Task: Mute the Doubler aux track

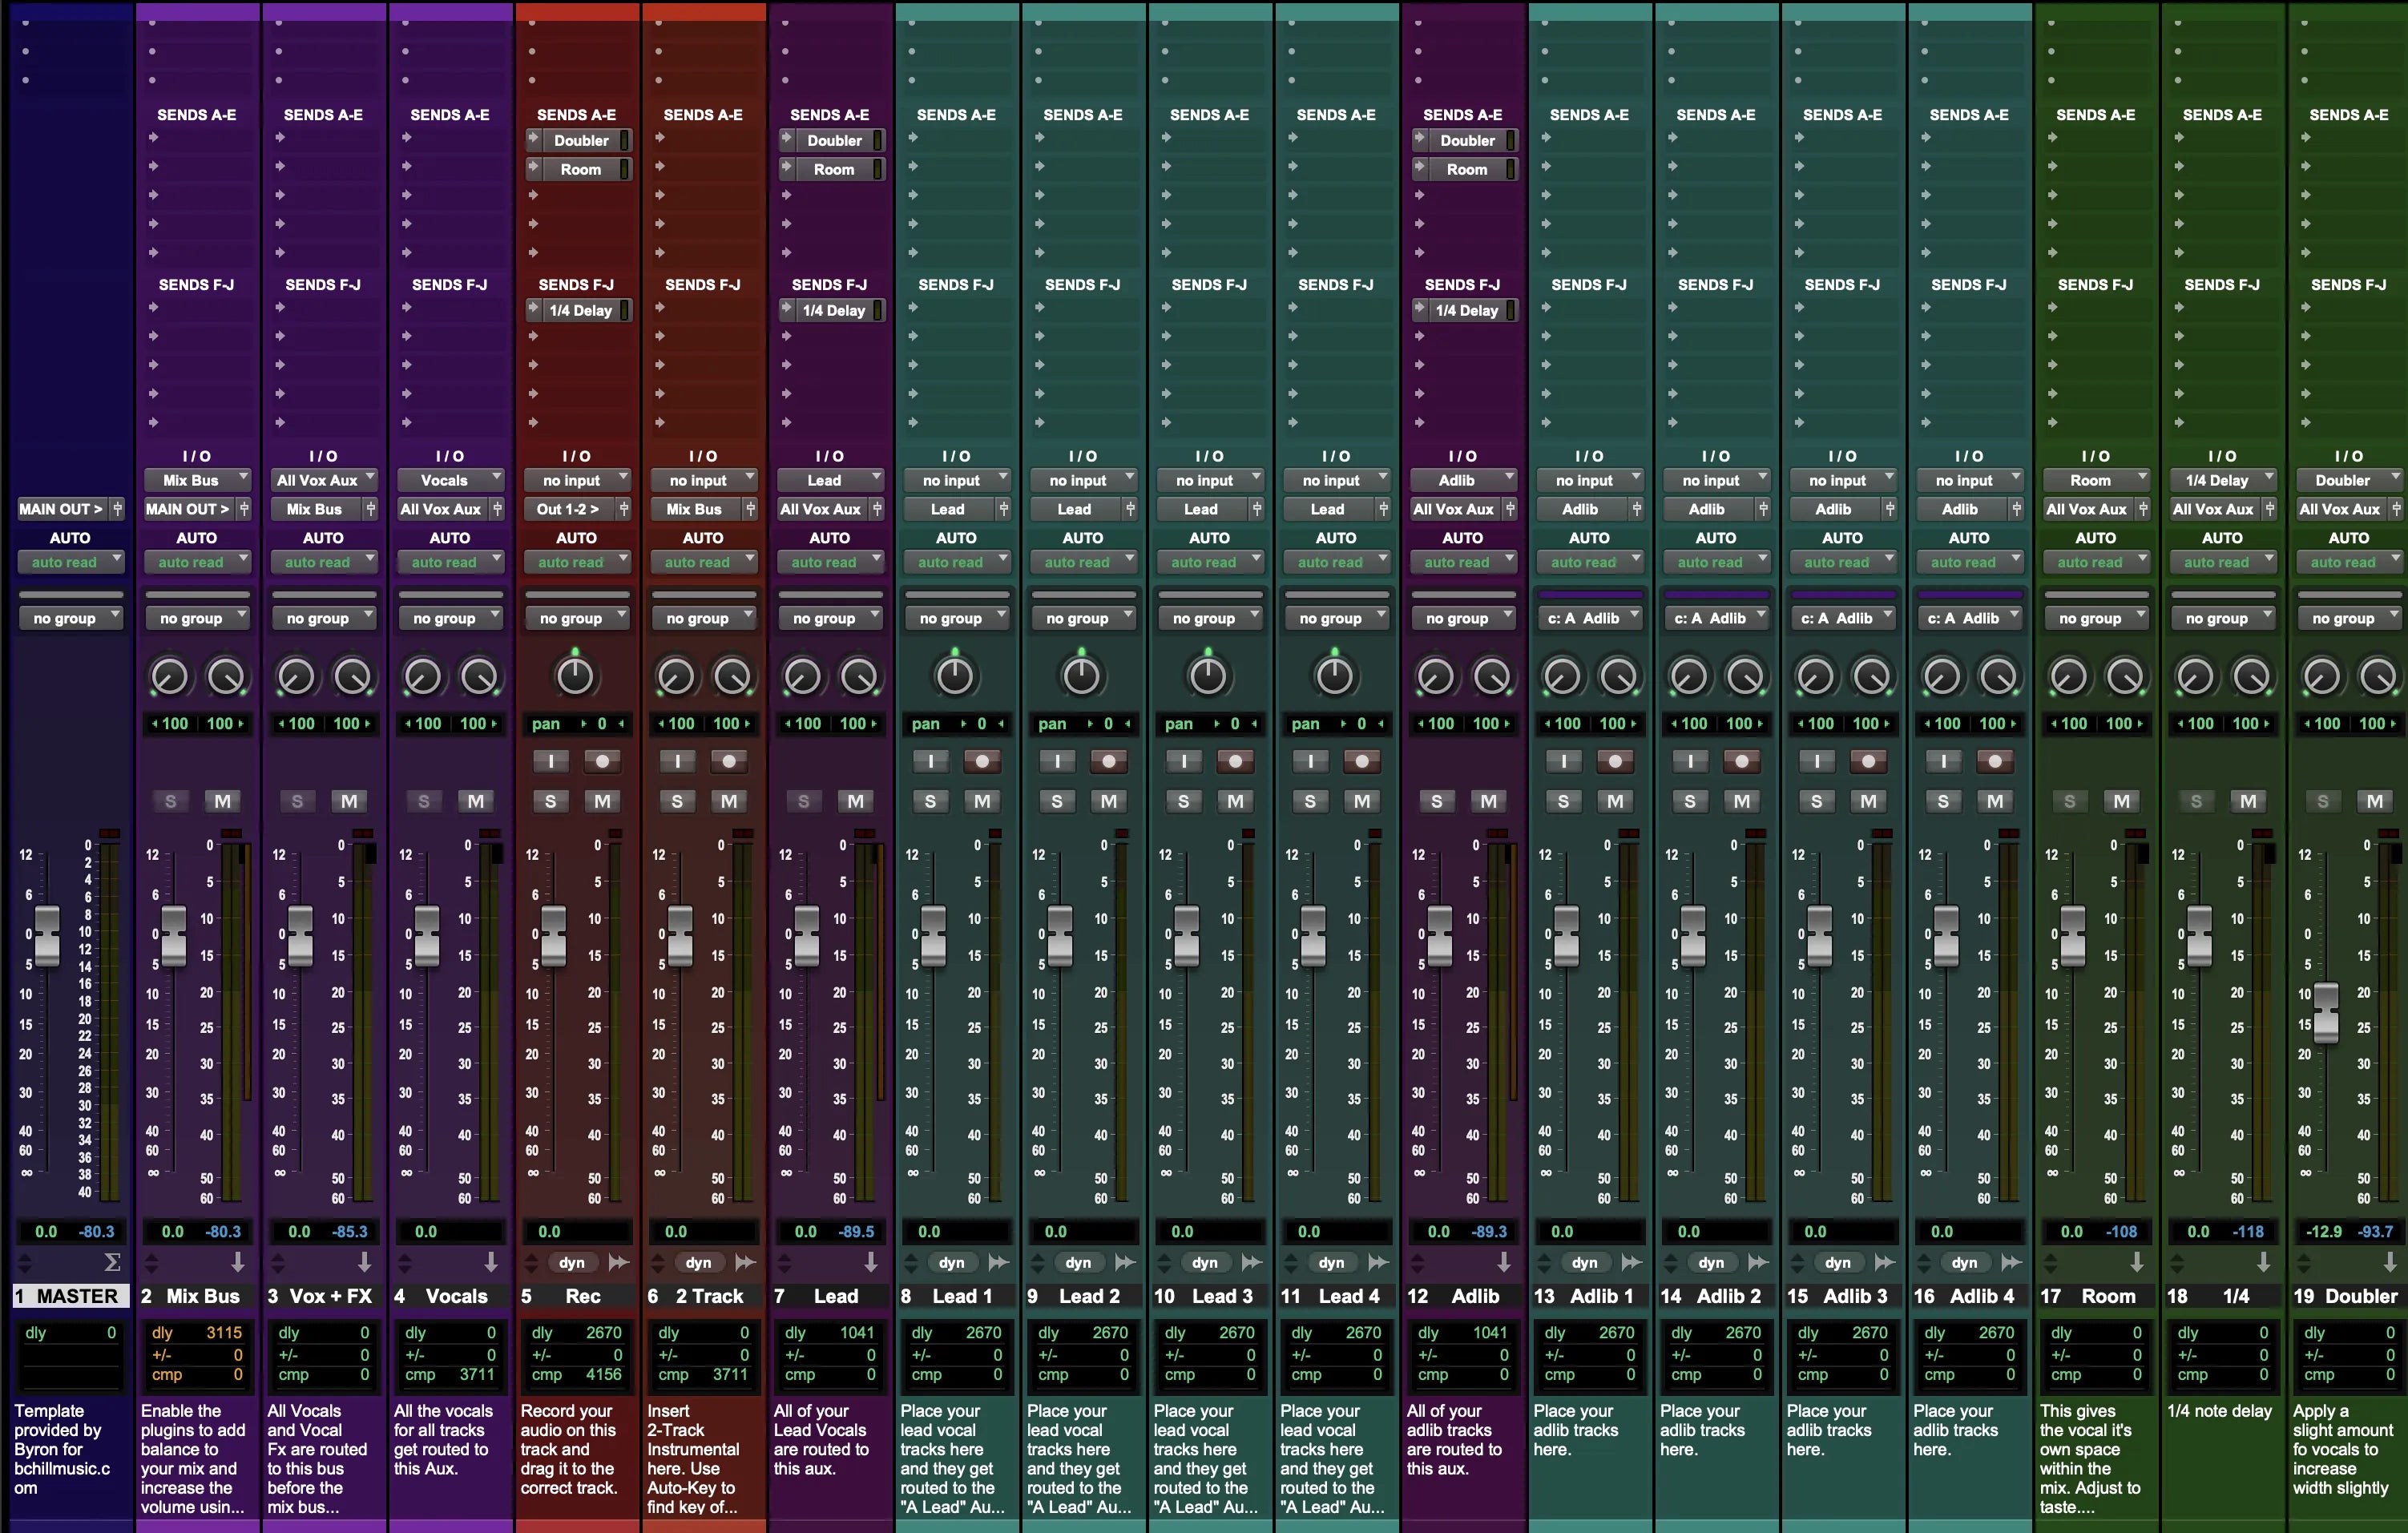Action: click(2374, 801)
